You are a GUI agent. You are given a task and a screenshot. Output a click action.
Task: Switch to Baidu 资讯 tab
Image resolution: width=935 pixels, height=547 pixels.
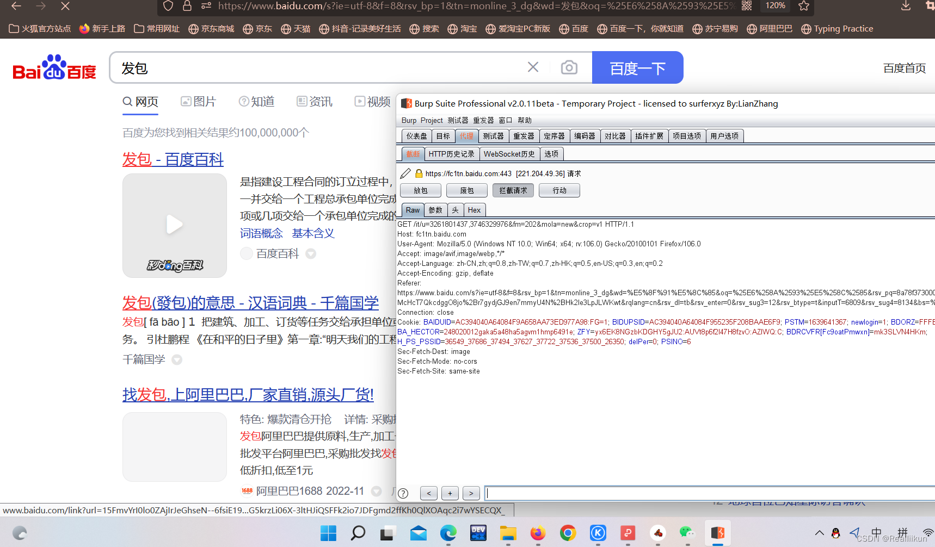click(315, 102)
